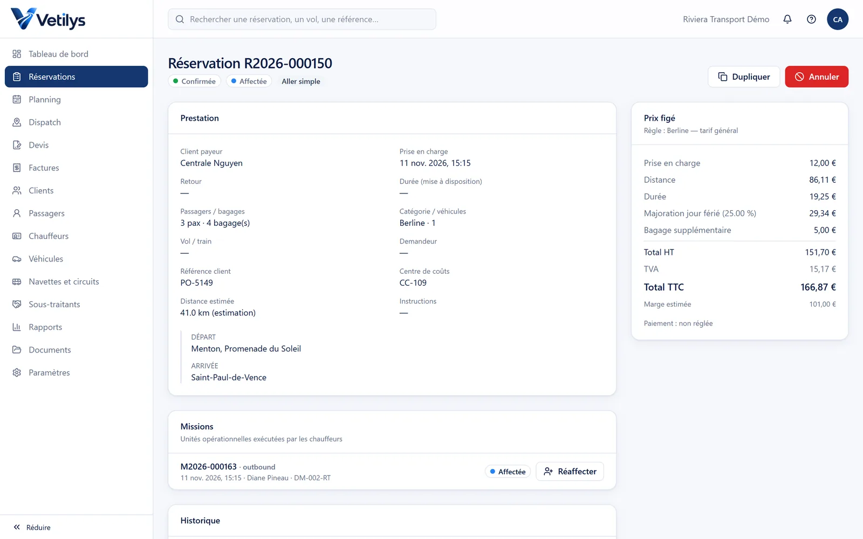This screenshot has height=539, width=863.
Task: Click the Tableau de bord sidebar icon
Action: point(17,54)
